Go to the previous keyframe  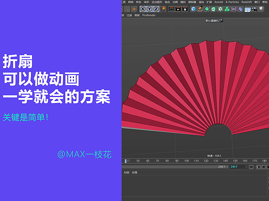258,167
